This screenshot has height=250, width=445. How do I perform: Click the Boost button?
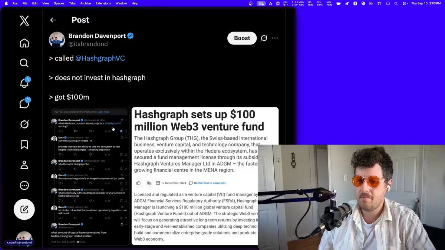coord(242,38)
